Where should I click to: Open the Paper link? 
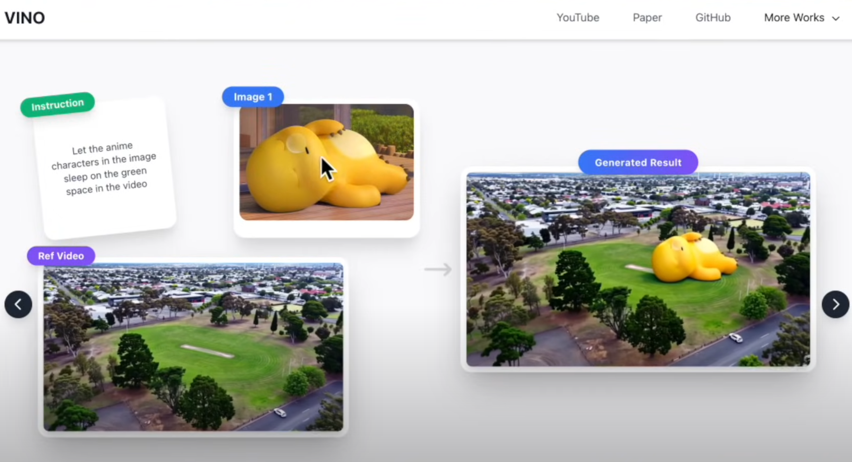(x=647, y=18)
